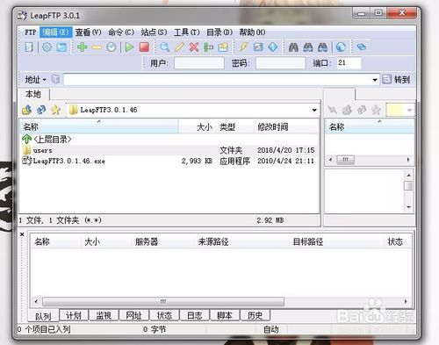Open the scheduler clock icon
This screenshot has width=439, height=345.
pos(112,47)
